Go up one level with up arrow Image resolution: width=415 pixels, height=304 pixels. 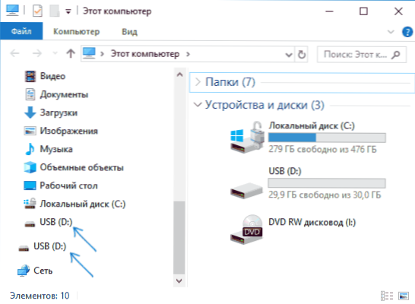click(71, 54)
